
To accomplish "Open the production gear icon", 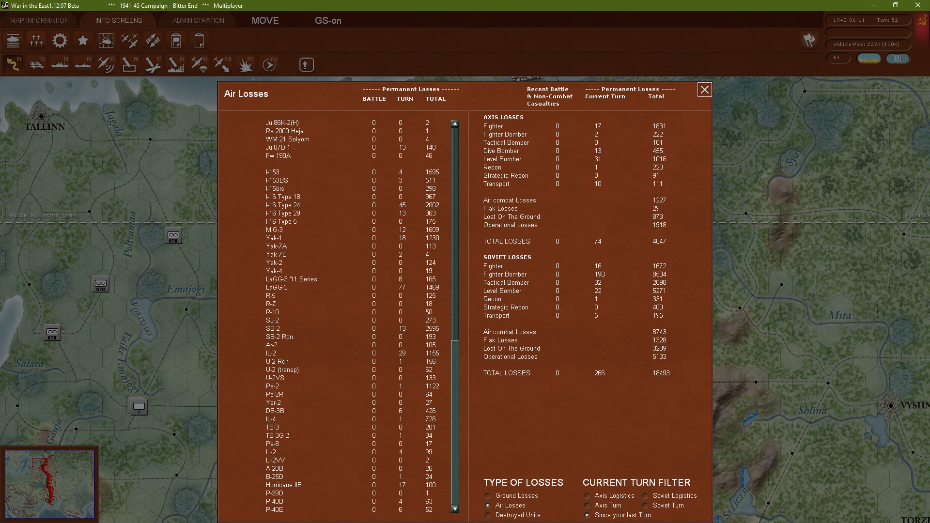I will tap(60, 41).
